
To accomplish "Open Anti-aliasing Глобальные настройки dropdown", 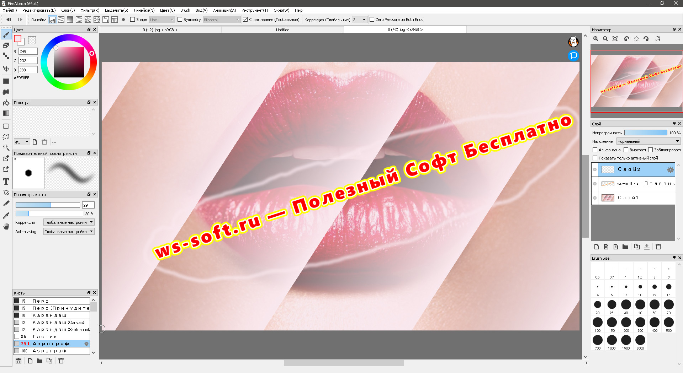I will pyautogui.click(x=69, y=232).
